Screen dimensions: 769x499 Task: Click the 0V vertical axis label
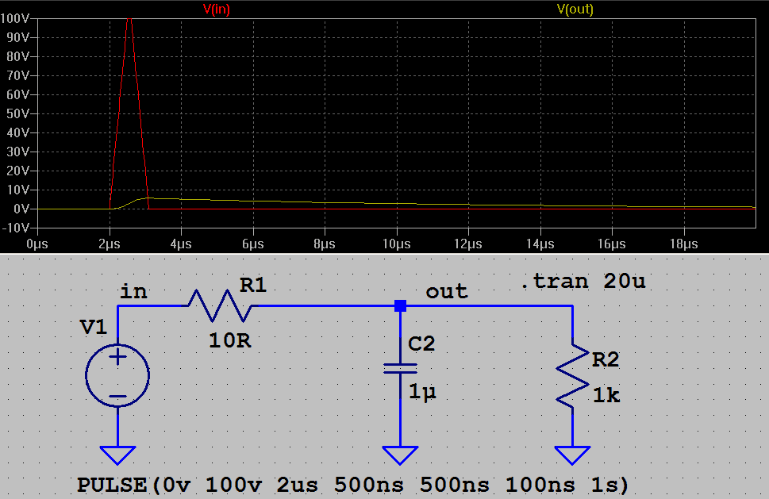tap(21, 209)
